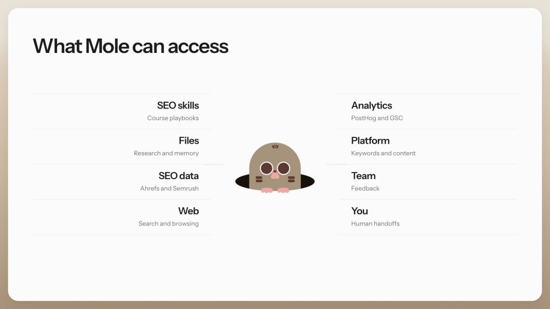Click 'Feedback' subtitle under Team
Viewport: 550px width, 309px height.
(x=365, y=188)
